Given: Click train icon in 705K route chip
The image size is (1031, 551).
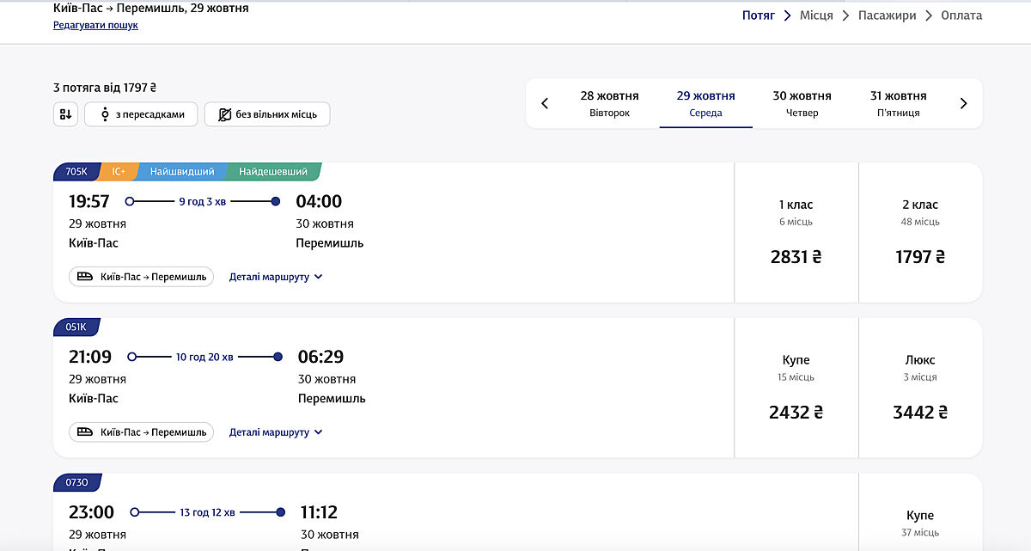Looking at the screenshot, I should tap(85, 277).
